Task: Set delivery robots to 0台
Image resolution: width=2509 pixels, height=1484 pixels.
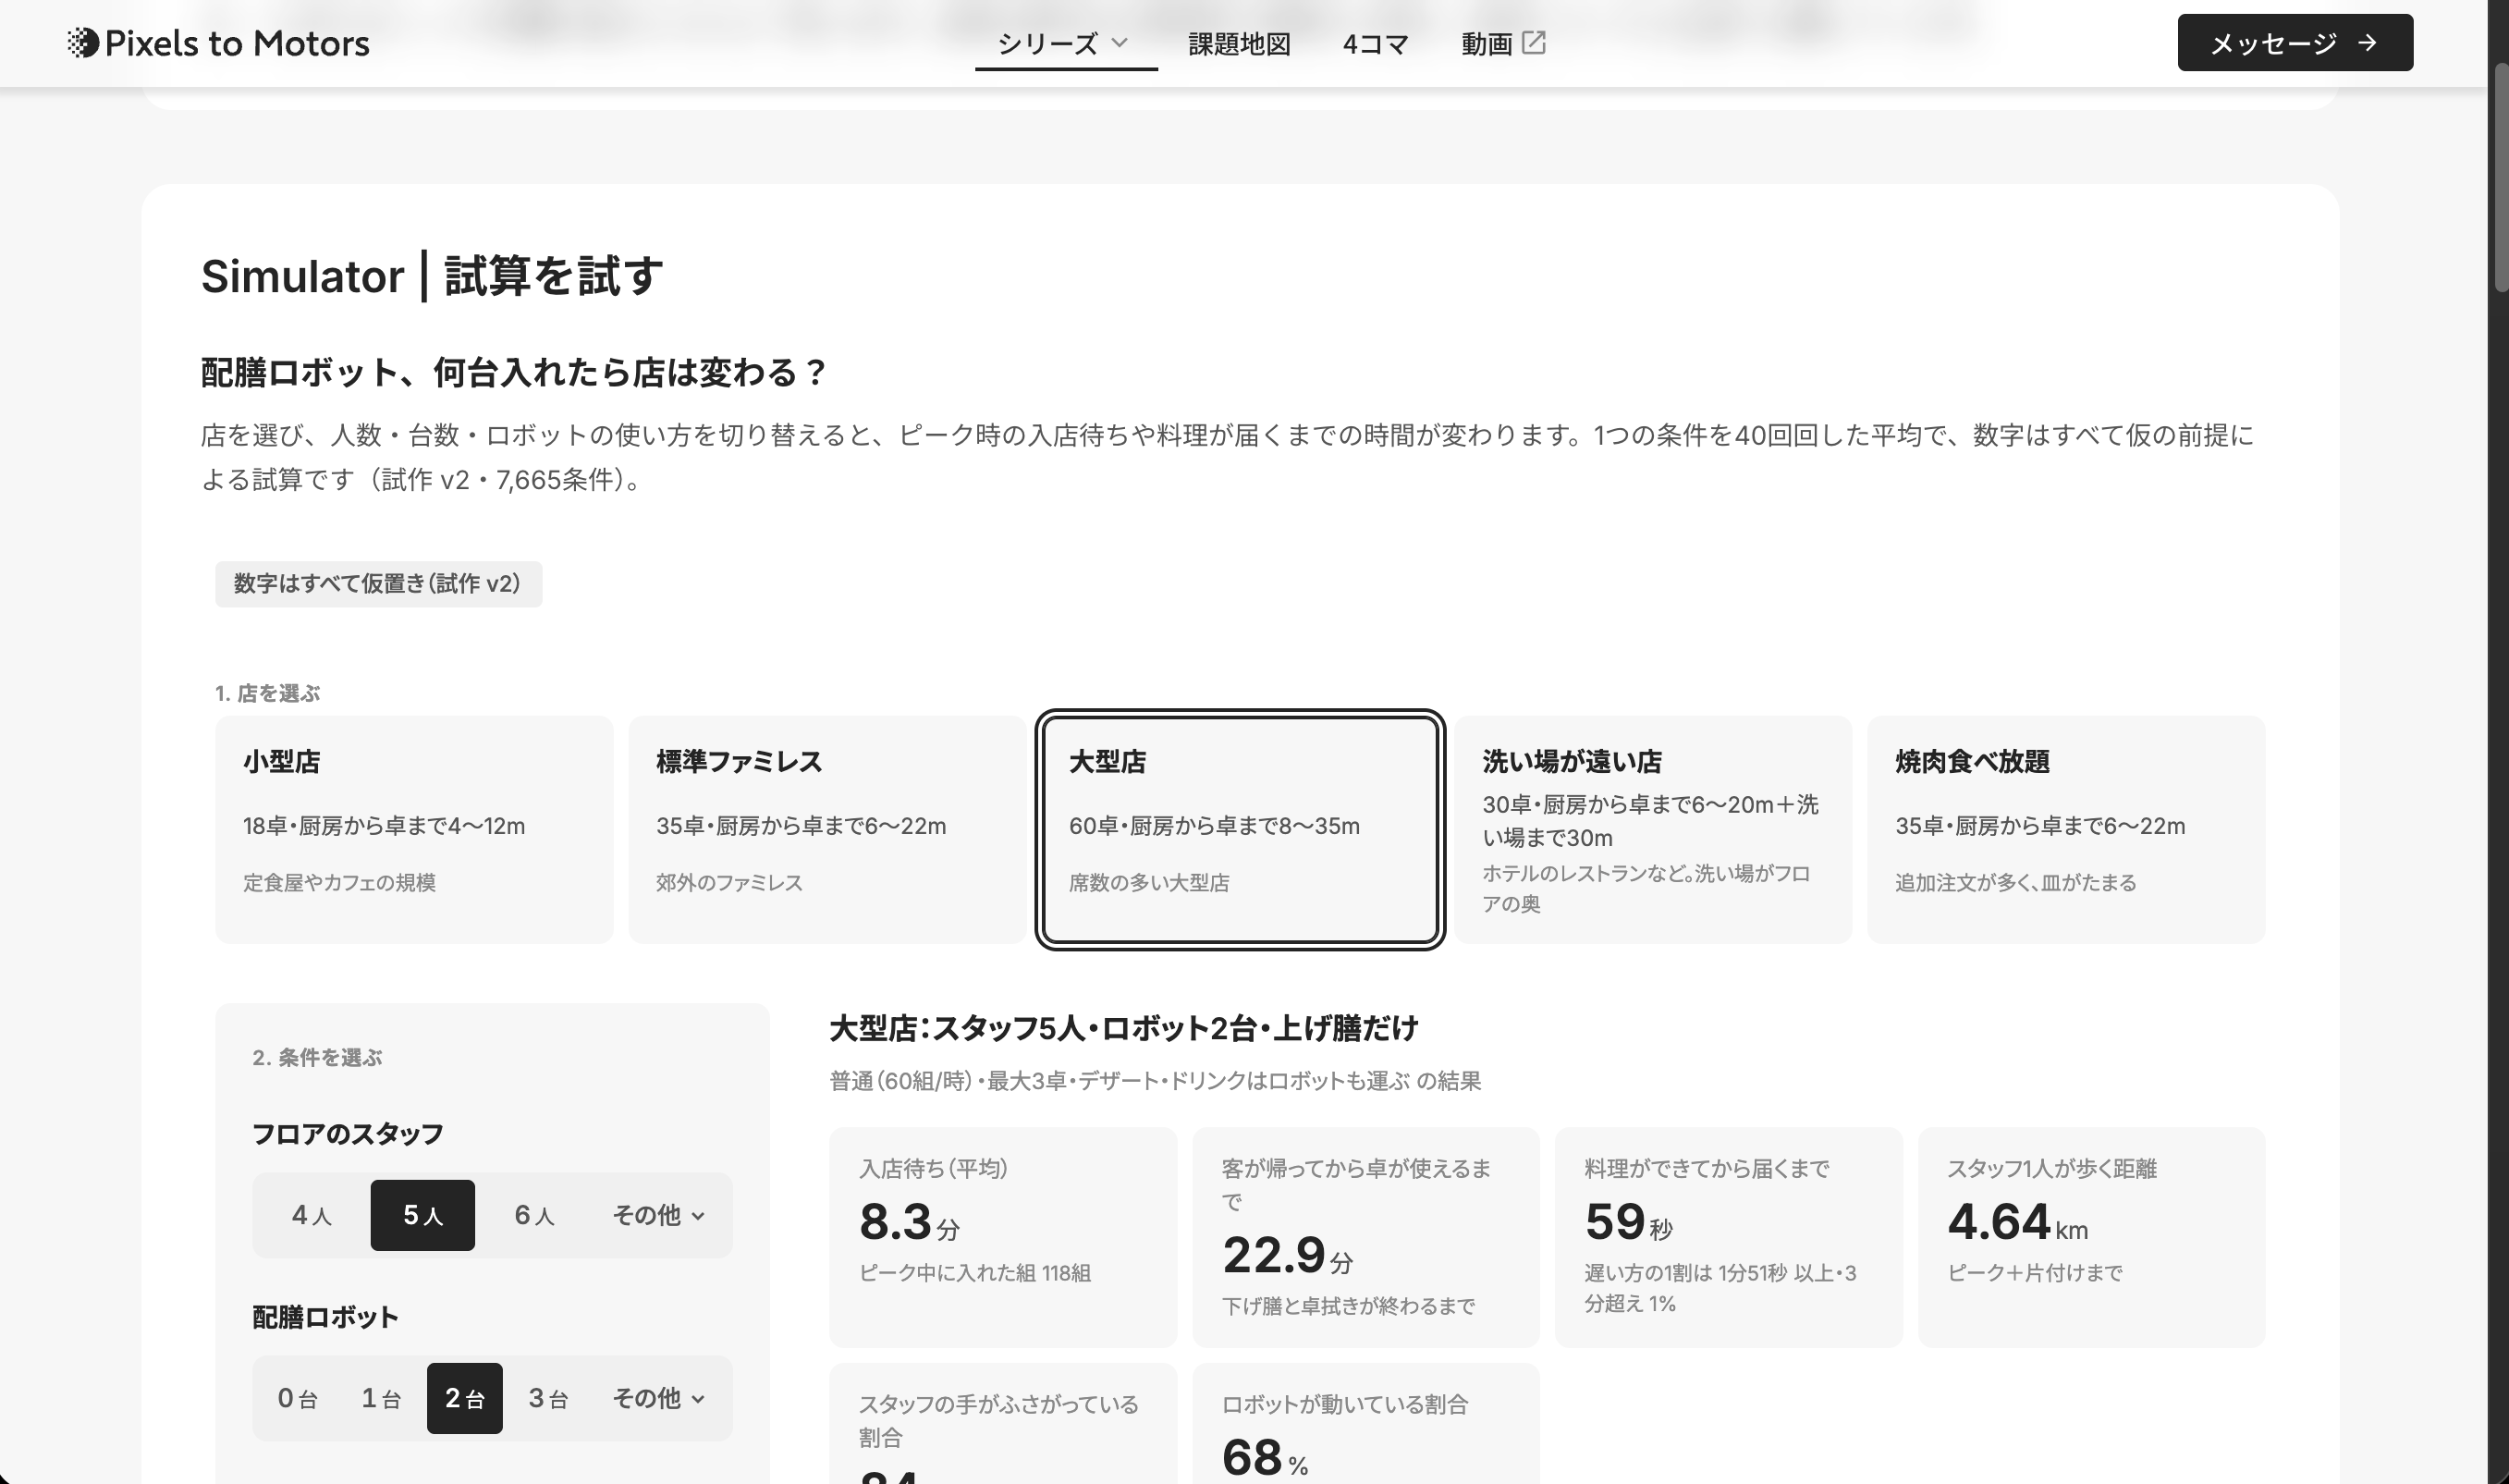Action: (x=298, y=1398)
